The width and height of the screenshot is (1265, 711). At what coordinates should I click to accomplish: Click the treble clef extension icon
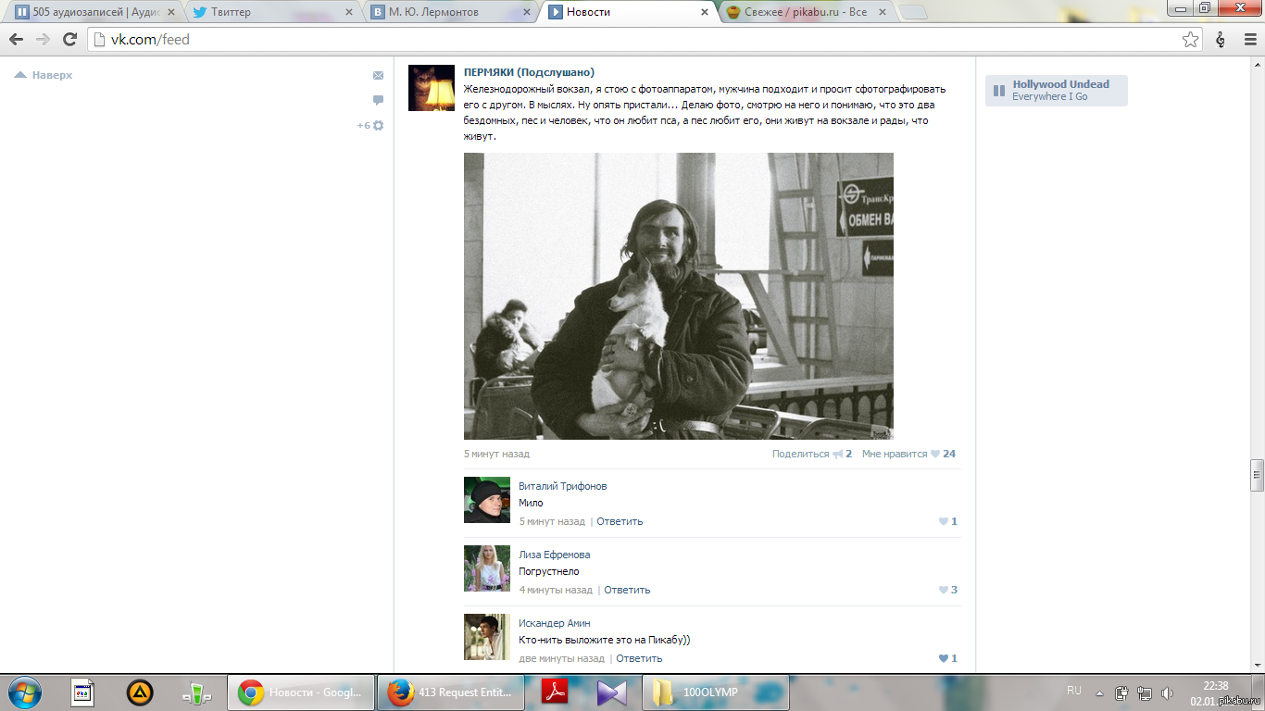coord(1221,40)
